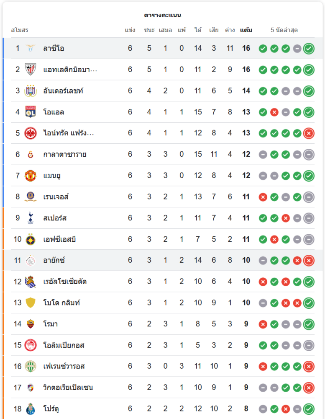Open team name เรอัลโซเซียดัด
The width and height of the screenshot is (325, 419).
(65, 282)
